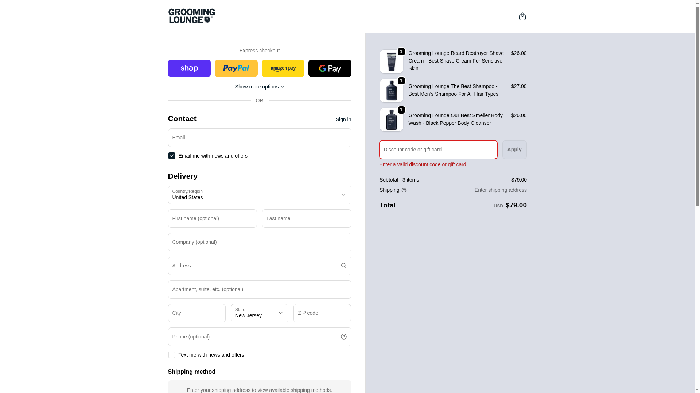Click the phone field help icon
The width and height of the screenshot is (700, 393).
343,337
